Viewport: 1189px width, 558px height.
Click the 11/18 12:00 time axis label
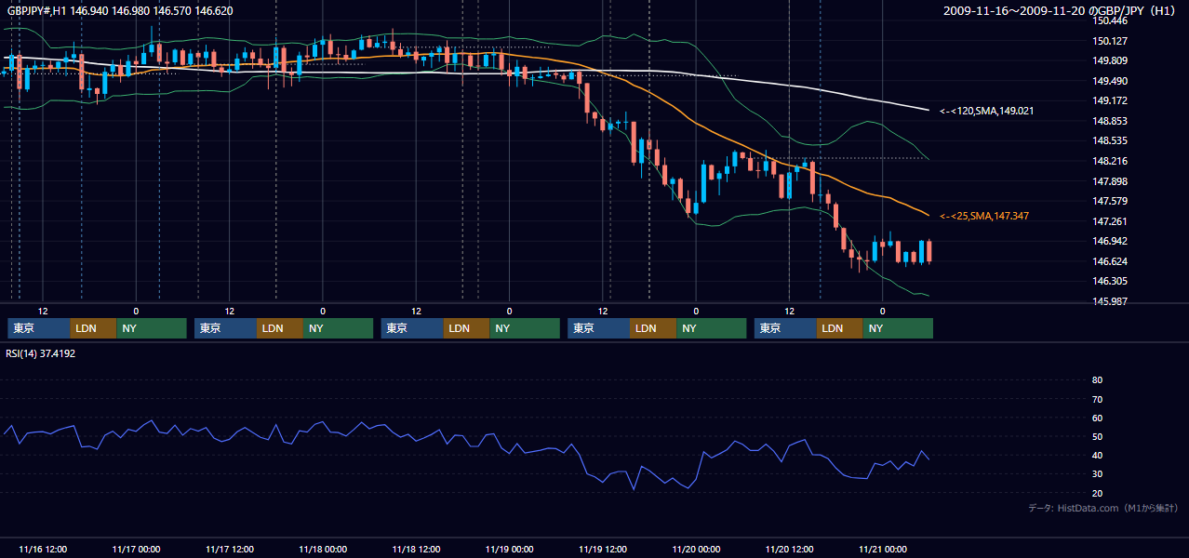coord(416,549)
